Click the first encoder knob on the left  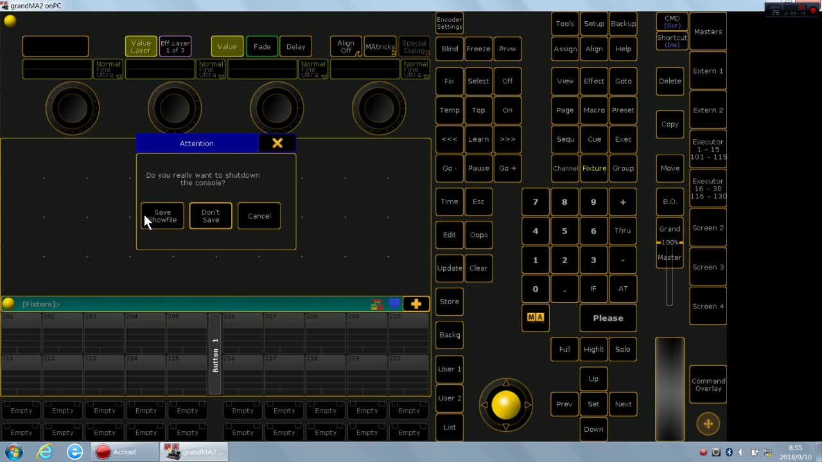pos(73,108)
